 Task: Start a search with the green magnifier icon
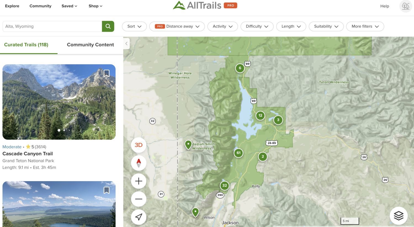tap(108, 26)
